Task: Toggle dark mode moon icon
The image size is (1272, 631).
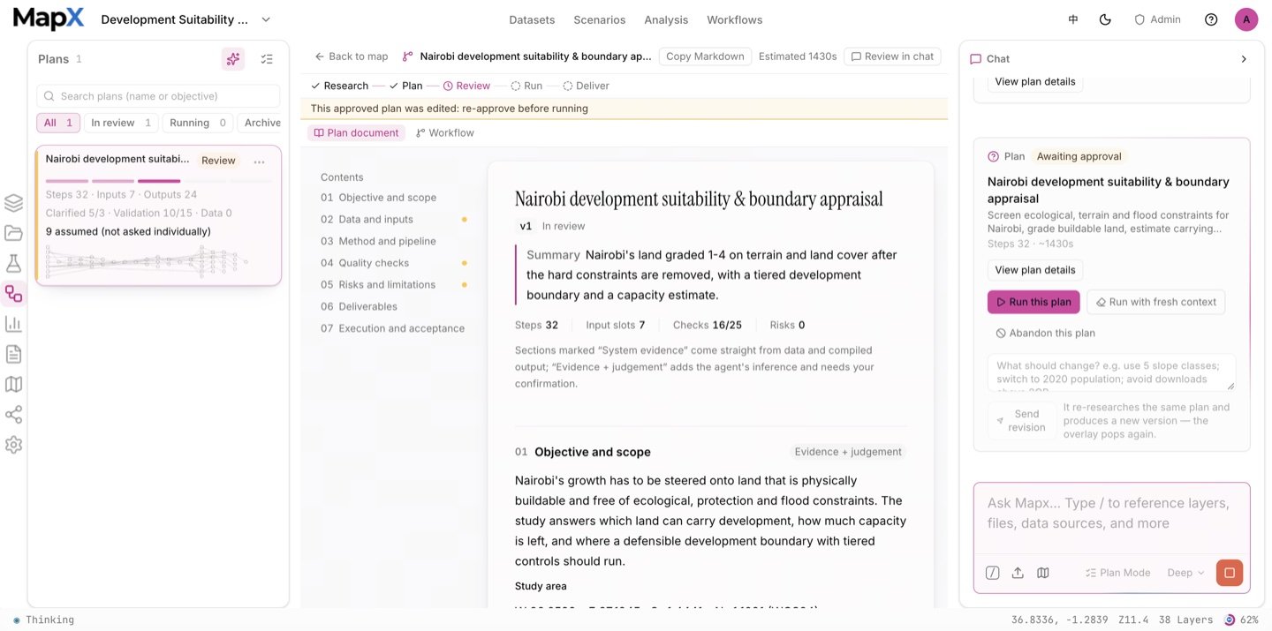Action: pyautogui.click(x=1105, y=19)
